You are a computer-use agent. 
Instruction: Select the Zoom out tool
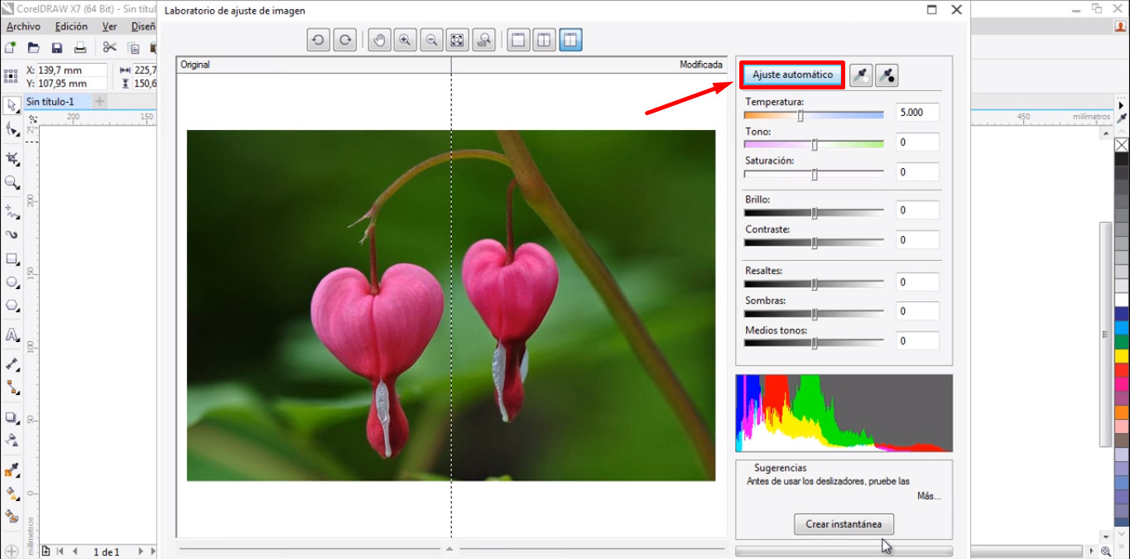[x=431, y=40]
